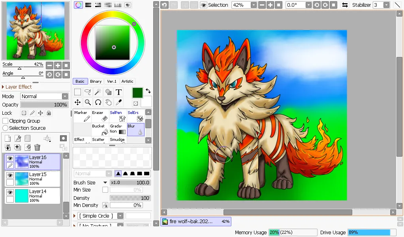Open the 42% zoom dropdown in toolbar
This screenshot has height=237, width=404.
click(x=254, y=5)
